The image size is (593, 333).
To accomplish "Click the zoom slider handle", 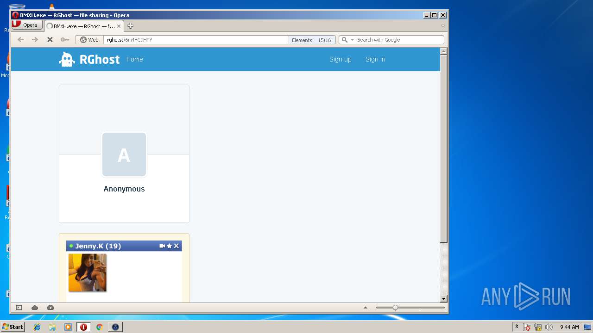I will coord(395,308).
